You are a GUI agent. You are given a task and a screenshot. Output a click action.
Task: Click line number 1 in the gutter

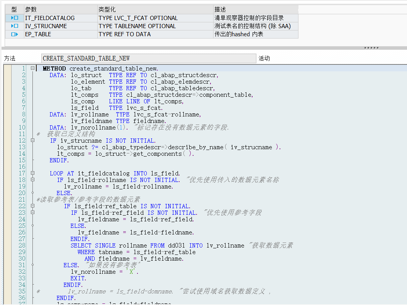(23, 68)
